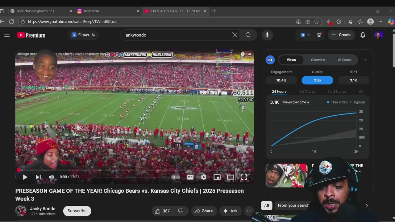Image resolution: width=395 pixels, height=222 pixels.
Task: Open the Janky Rondo channel name link
Action: click(43, 208)
